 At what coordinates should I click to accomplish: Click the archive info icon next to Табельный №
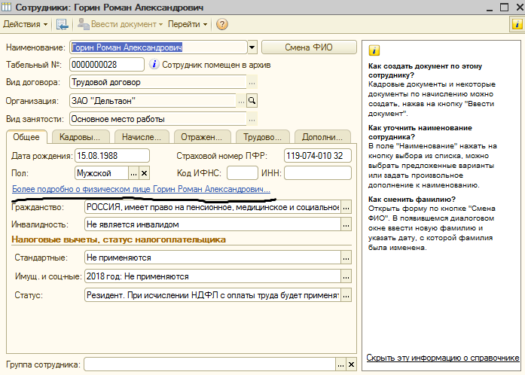[154, 64]
